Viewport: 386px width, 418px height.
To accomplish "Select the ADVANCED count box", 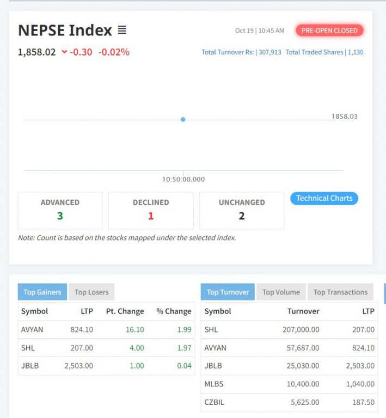I will (x=60, y=210).
